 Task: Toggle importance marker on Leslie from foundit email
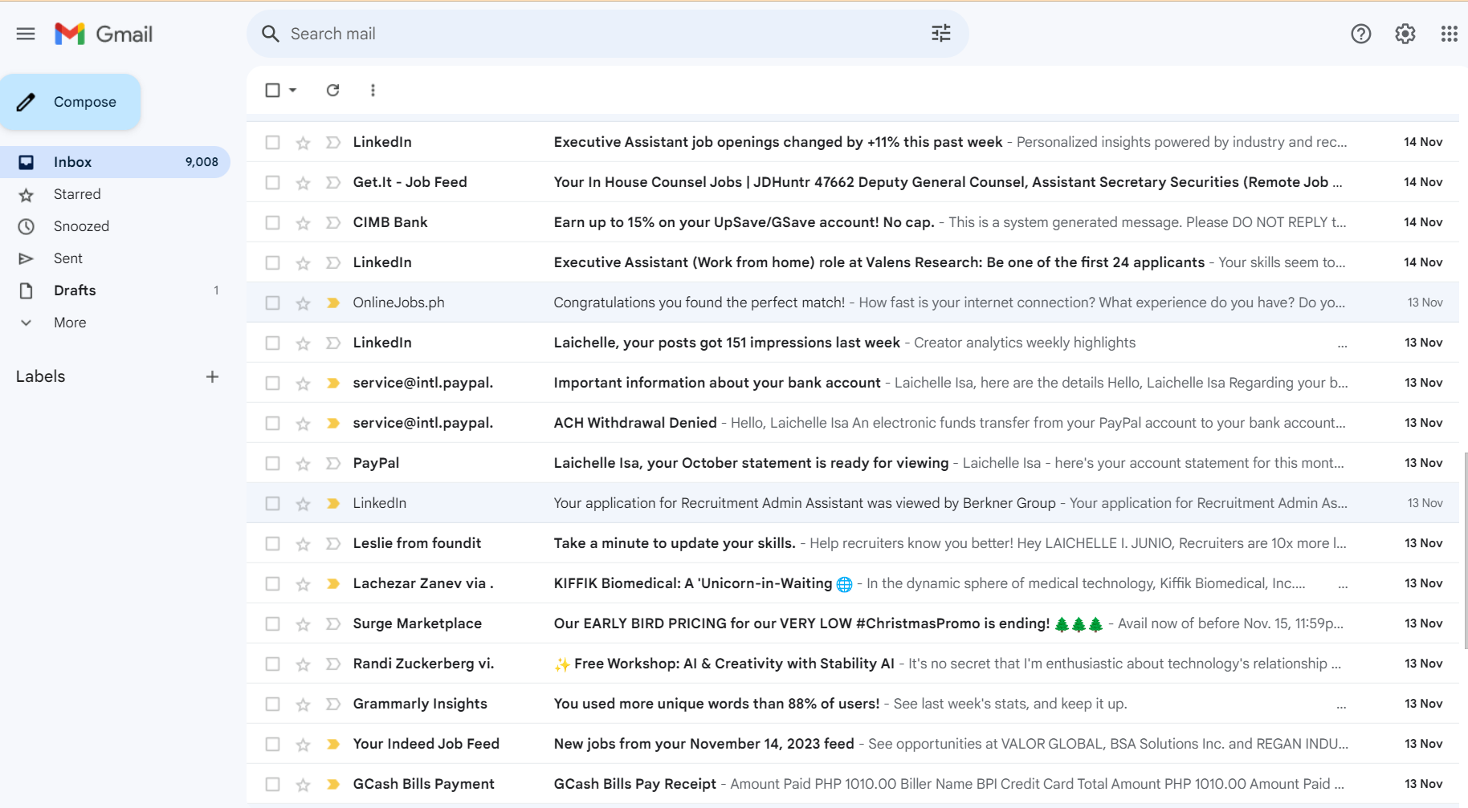(332, 543)
